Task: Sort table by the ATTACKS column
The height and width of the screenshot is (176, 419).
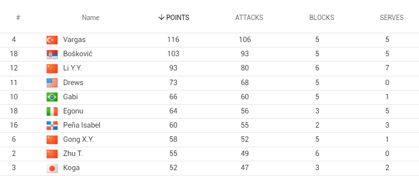Action: click(249, 18)
